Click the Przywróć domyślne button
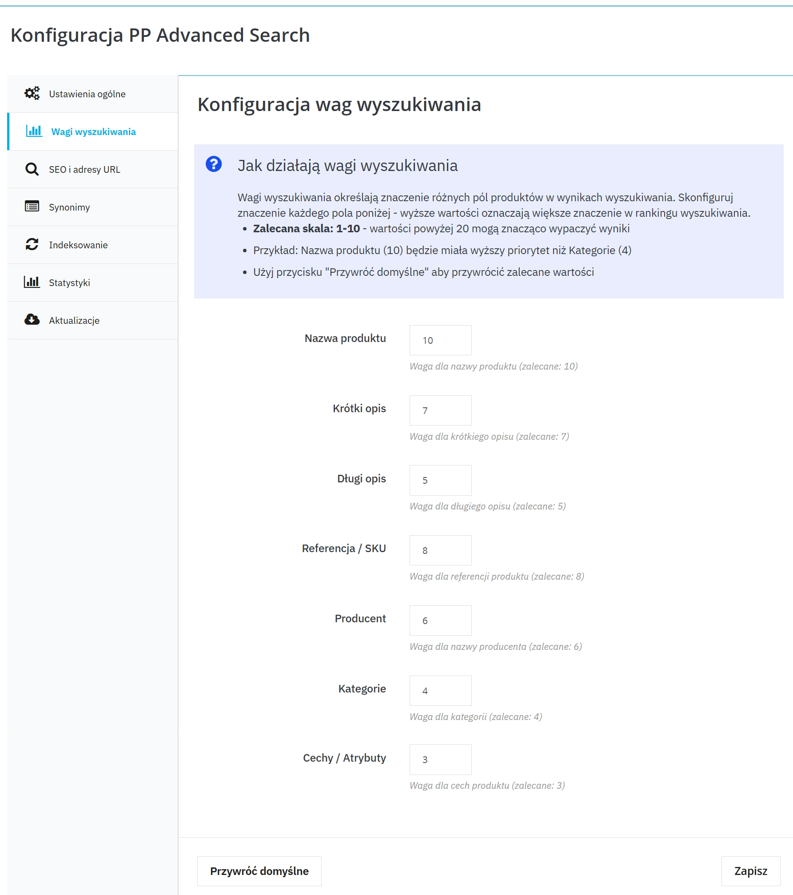Image resolution: width=793 pixels, height=895 pixels. (259, 871)
